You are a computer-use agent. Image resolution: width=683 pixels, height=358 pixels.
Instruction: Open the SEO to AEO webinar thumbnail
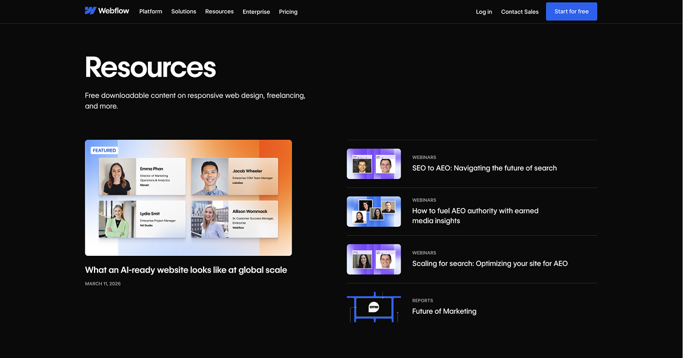pyautogui.click(x=373, y=163)
